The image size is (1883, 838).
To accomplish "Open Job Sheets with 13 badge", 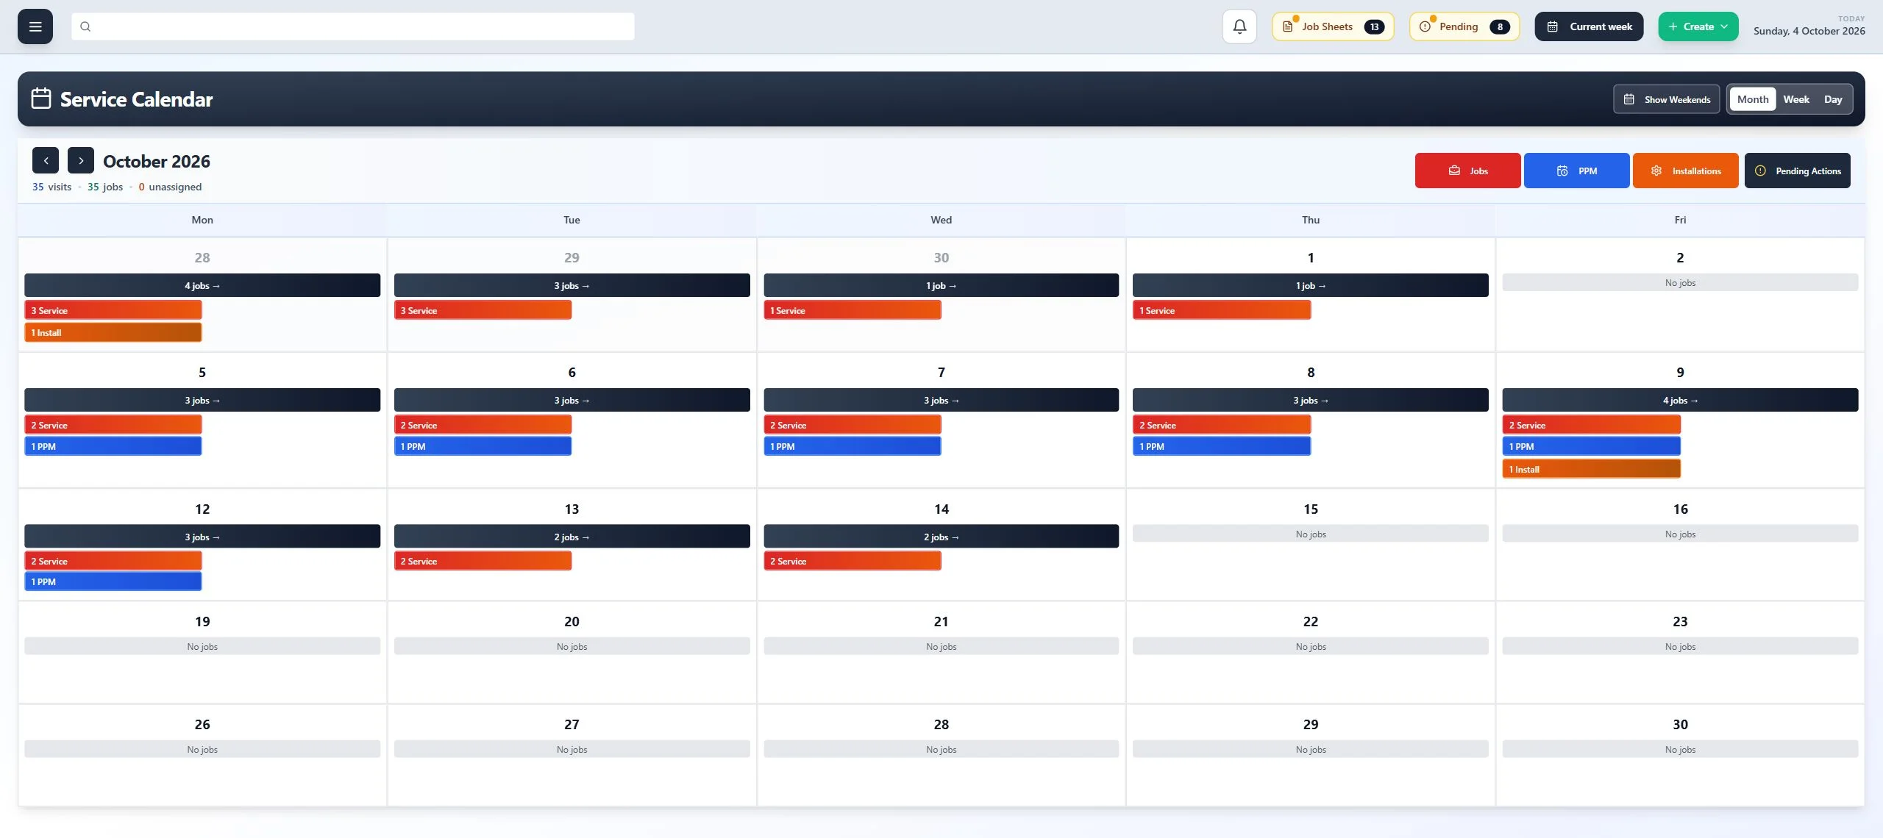I will pyautogui.click(x=1333, y=26).
